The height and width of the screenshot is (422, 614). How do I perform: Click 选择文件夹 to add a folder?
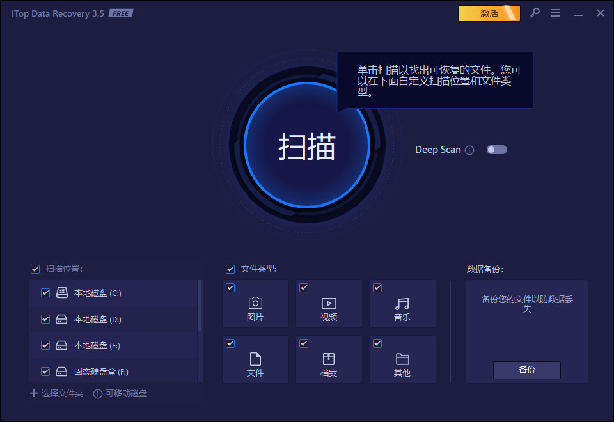click(62, 393)
